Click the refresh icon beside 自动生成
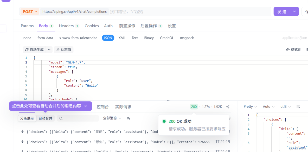 (x=27, y=49)
